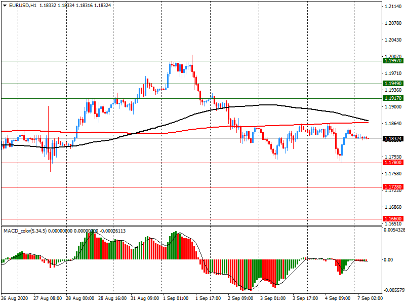Screen dimensions: 405x304
Task: Click the triangle arrow beside EURUSD,H1 title
Action: coord(5,5)
